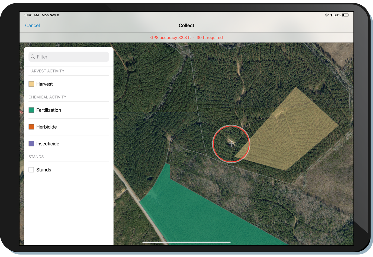Select the Harvest activity type

(x=69, y=84)
